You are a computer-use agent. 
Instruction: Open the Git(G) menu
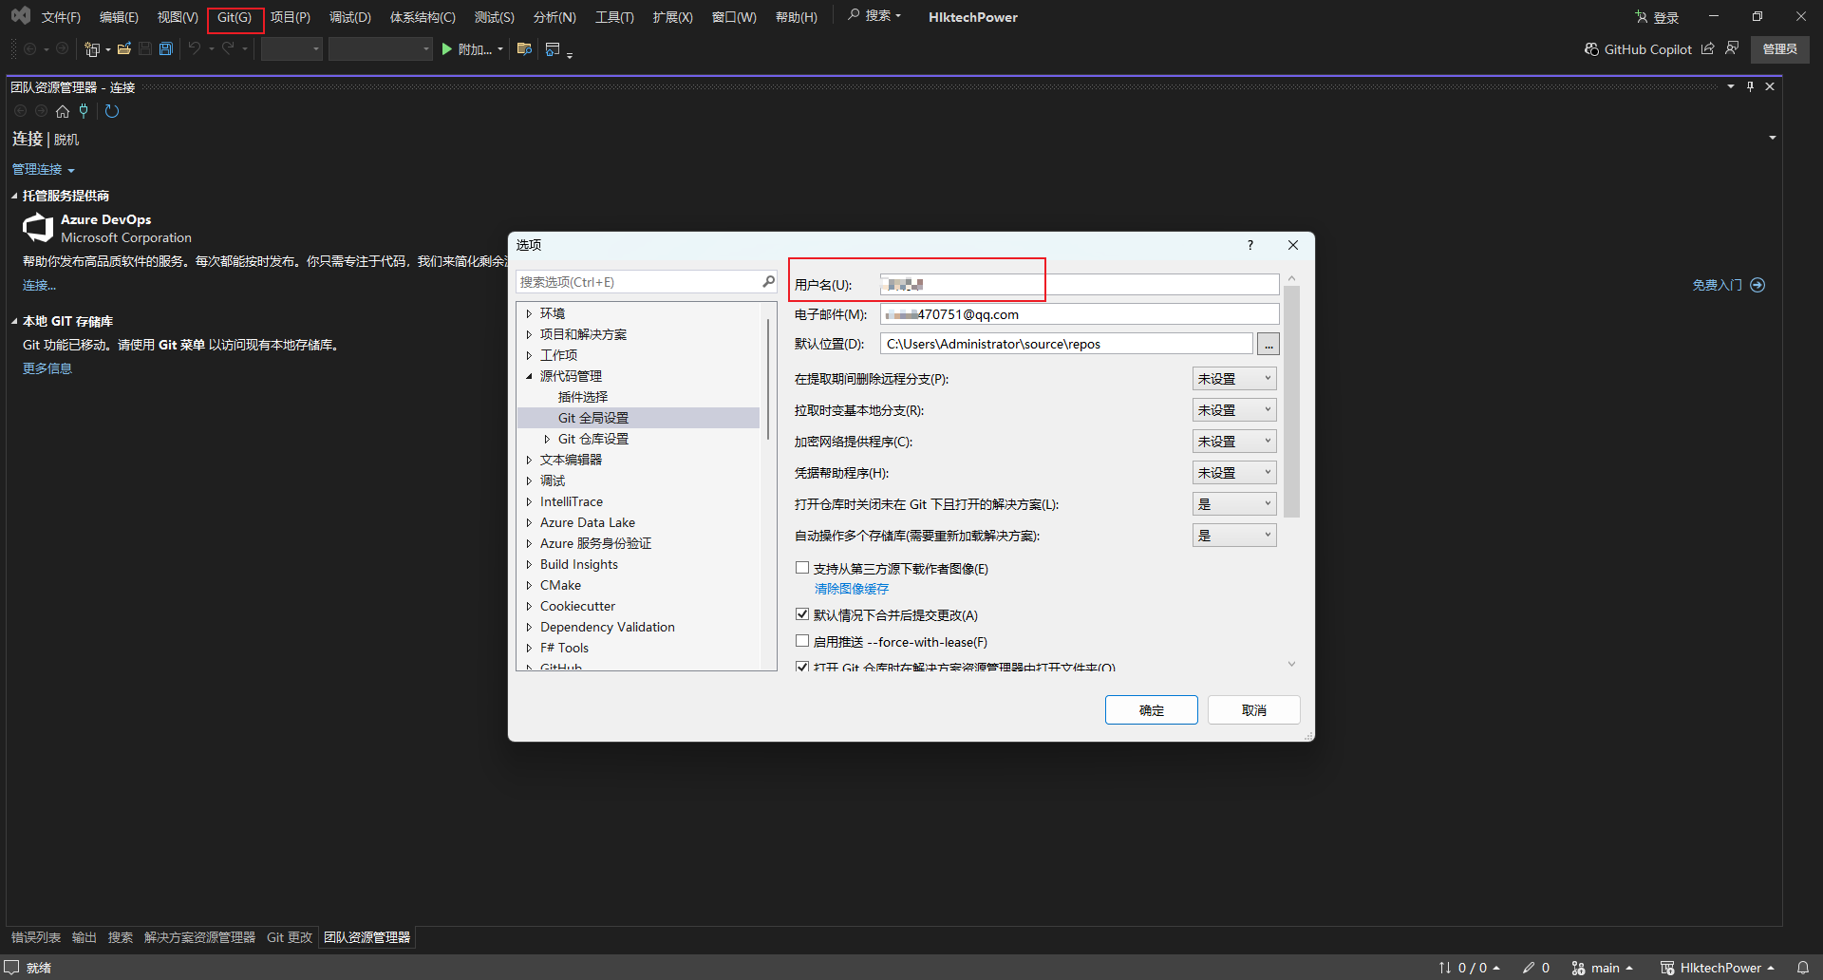(235, 17)
